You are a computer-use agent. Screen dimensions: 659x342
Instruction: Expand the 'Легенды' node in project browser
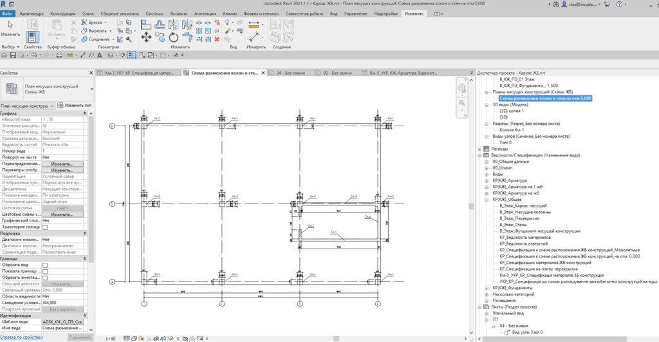point(479,149)
